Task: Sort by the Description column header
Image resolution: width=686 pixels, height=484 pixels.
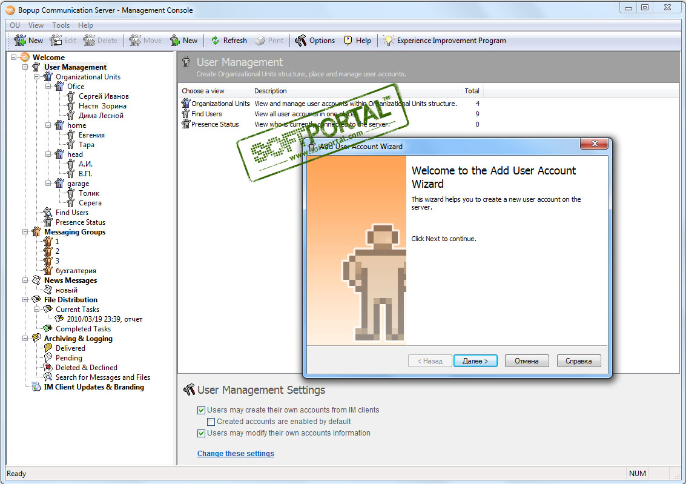Action: (355, 91)
